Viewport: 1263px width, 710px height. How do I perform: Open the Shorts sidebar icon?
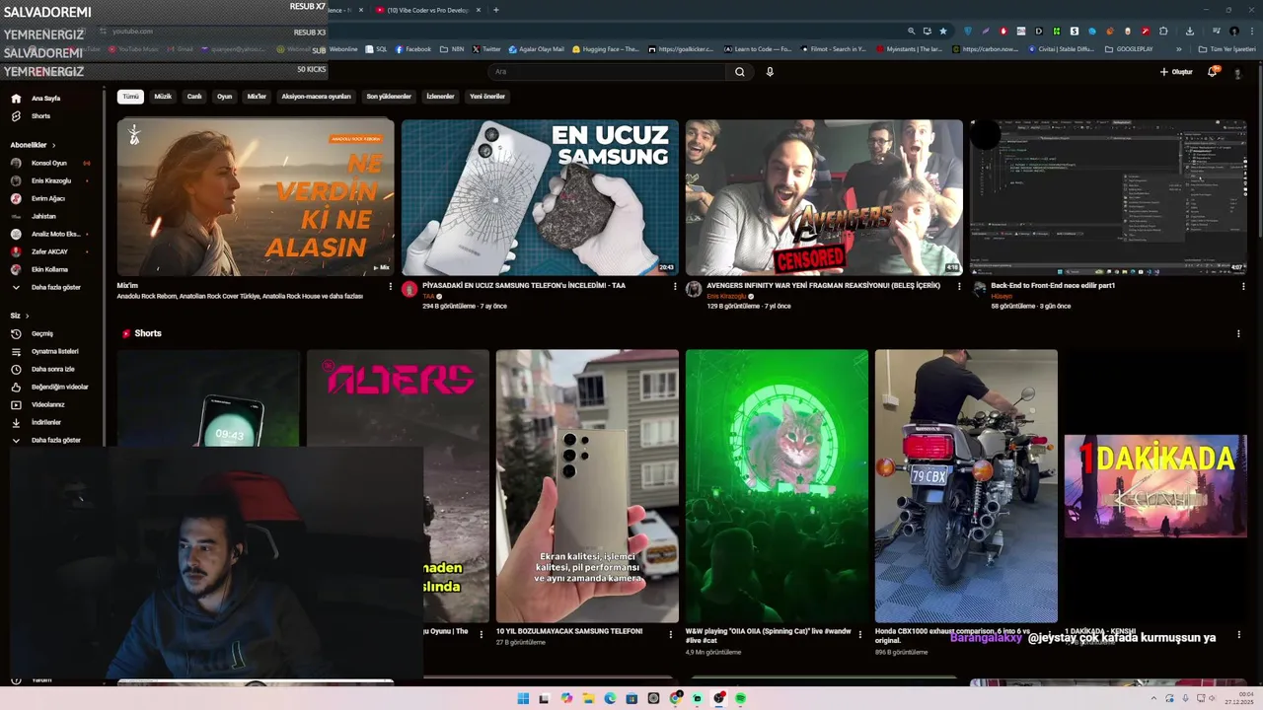pyautogui.click(x=16, y=116)
